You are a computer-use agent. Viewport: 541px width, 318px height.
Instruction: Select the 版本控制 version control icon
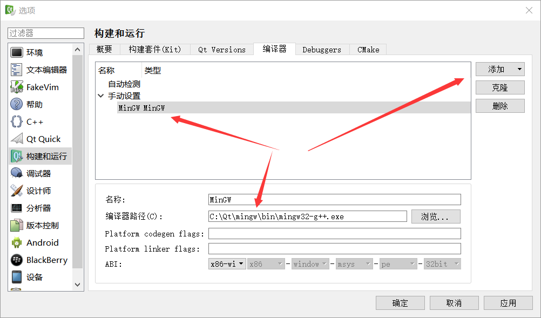click(17, 225)
